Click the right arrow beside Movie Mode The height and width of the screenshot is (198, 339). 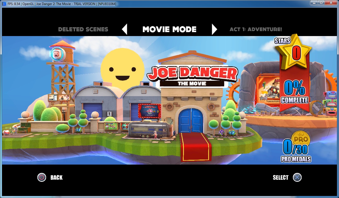click(x=214, y=29)
